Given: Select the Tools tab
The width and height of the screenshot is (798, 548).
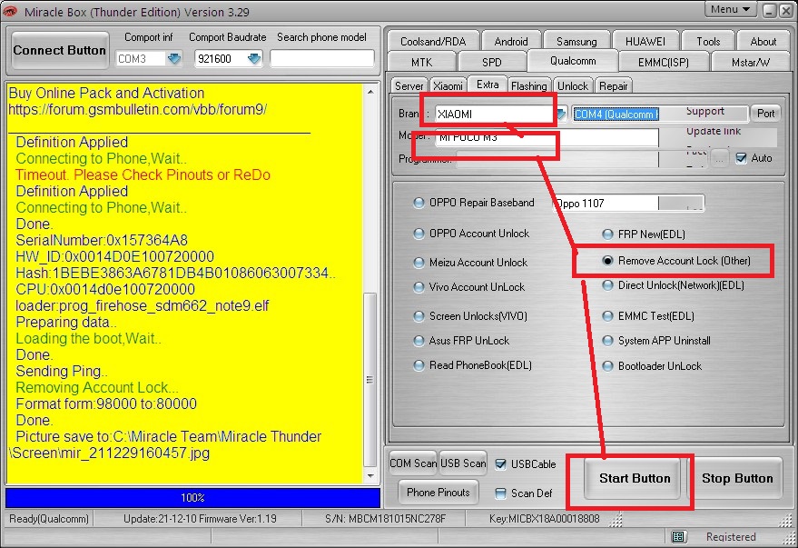Looking at the screenshot, I should pos(708,41).
